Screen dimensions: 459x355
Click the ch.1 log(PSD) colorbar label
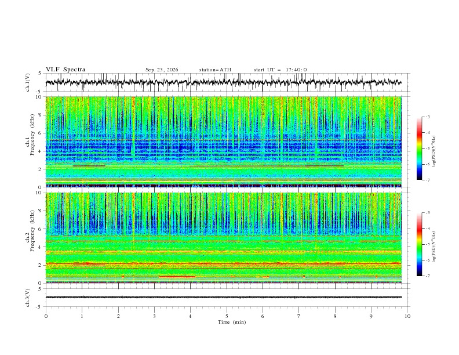click(434, 151)
